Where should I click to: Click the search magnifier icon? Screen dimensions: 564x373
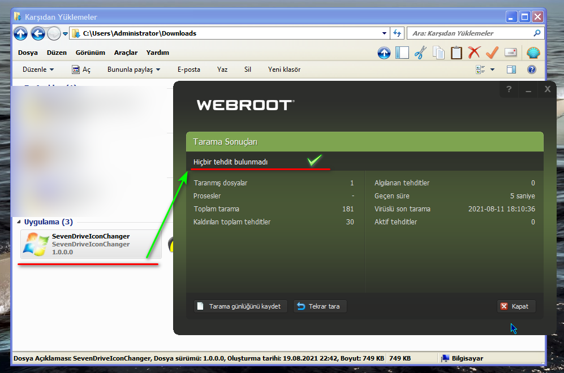(537, 33)
